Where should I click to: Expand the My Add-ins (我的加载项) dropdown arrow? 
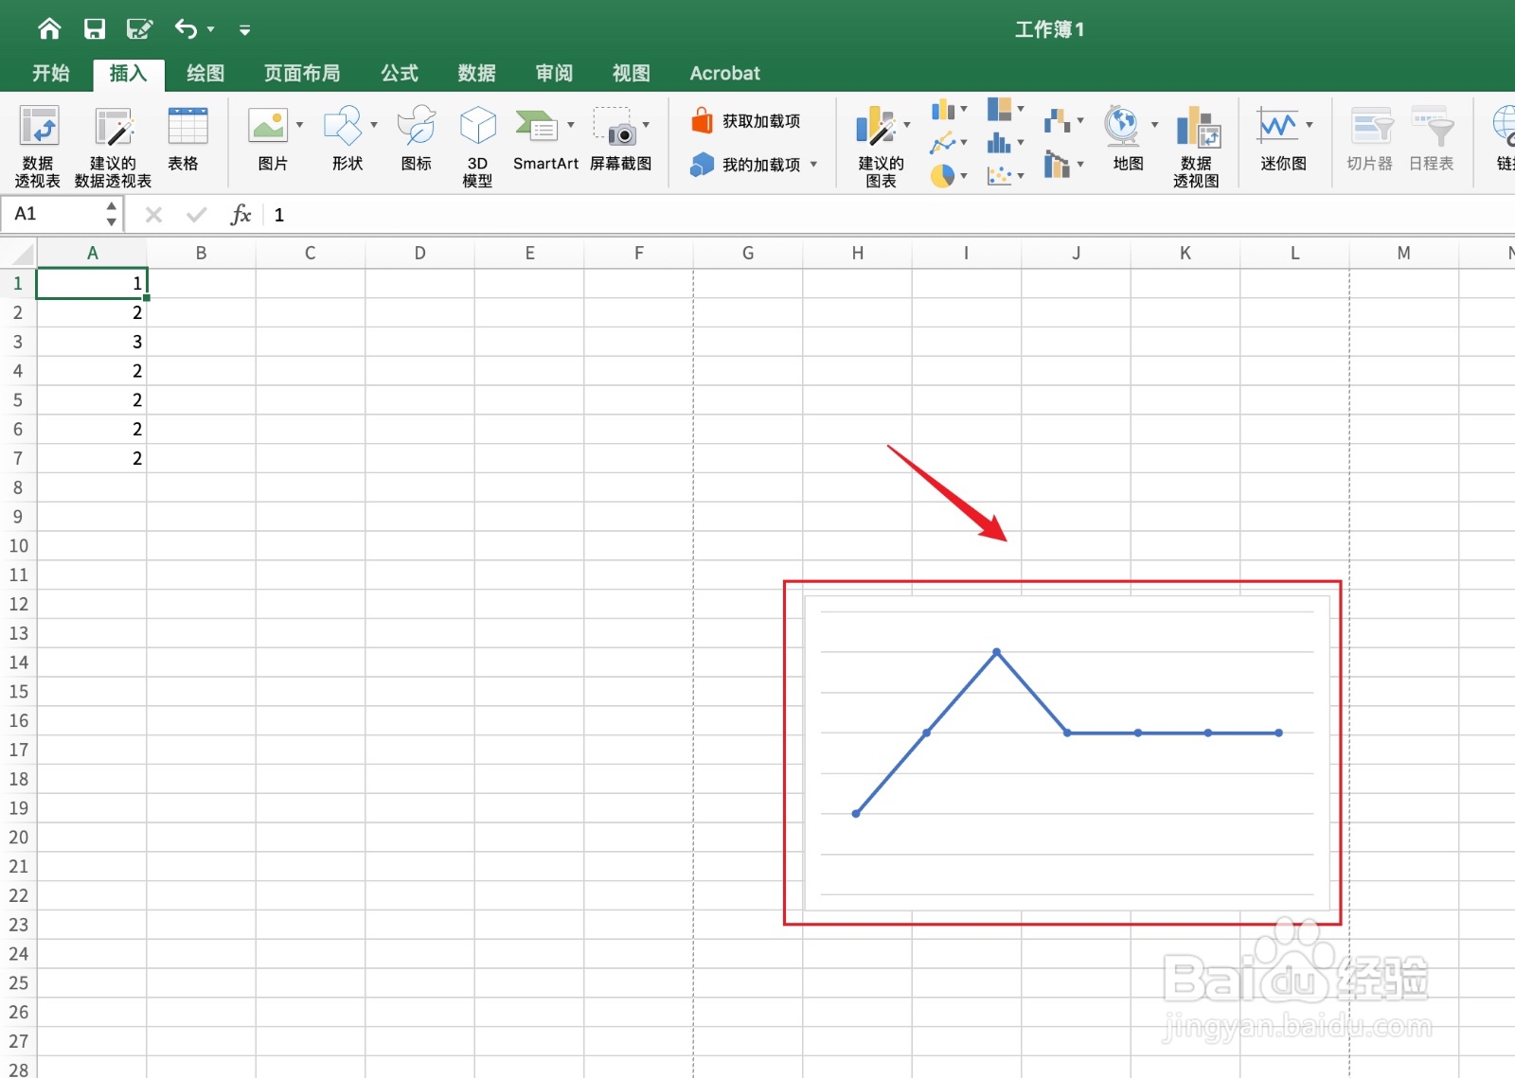coord(813,165)
